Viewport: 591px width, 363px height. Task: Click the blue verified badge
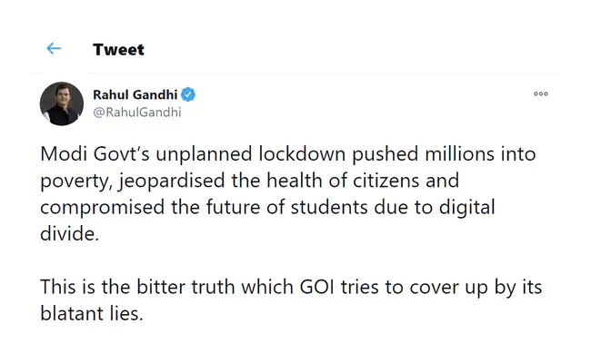coord(188,95)
